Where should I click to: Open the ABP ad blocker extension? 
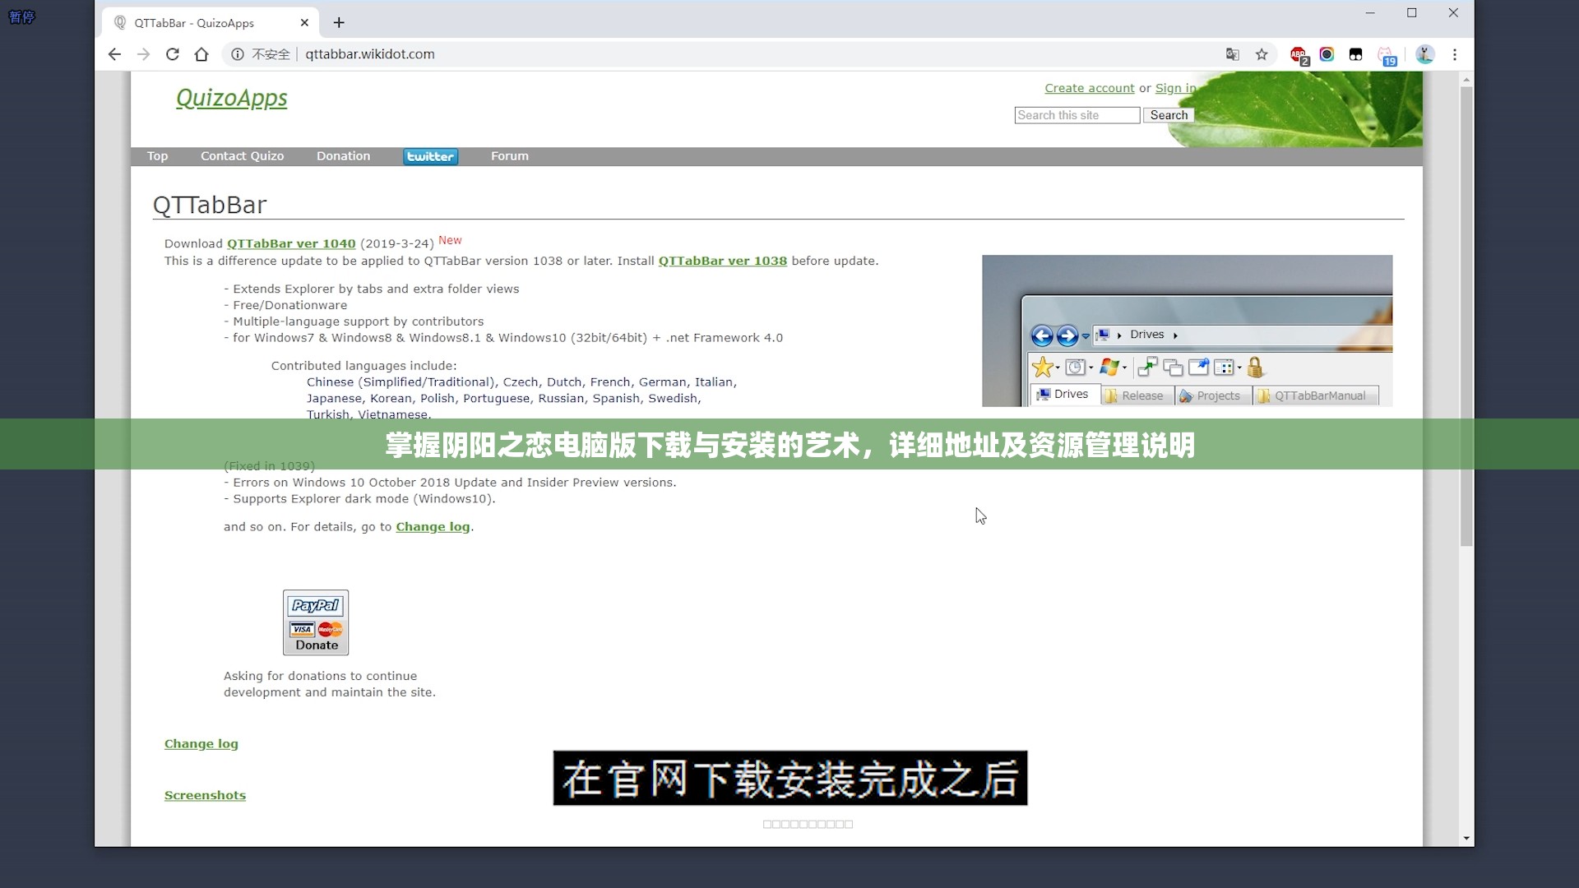pos(1299,55)
